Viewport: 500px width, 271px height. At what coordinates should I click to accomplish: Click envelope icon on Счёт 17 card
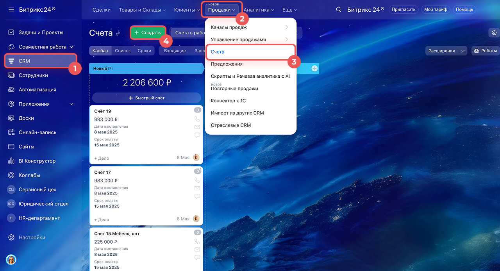[197, 188]
